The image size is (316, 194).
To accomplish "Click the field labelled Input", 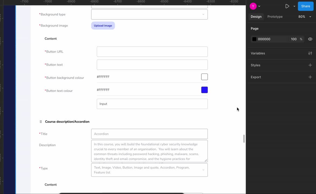I will click(152, 104).
